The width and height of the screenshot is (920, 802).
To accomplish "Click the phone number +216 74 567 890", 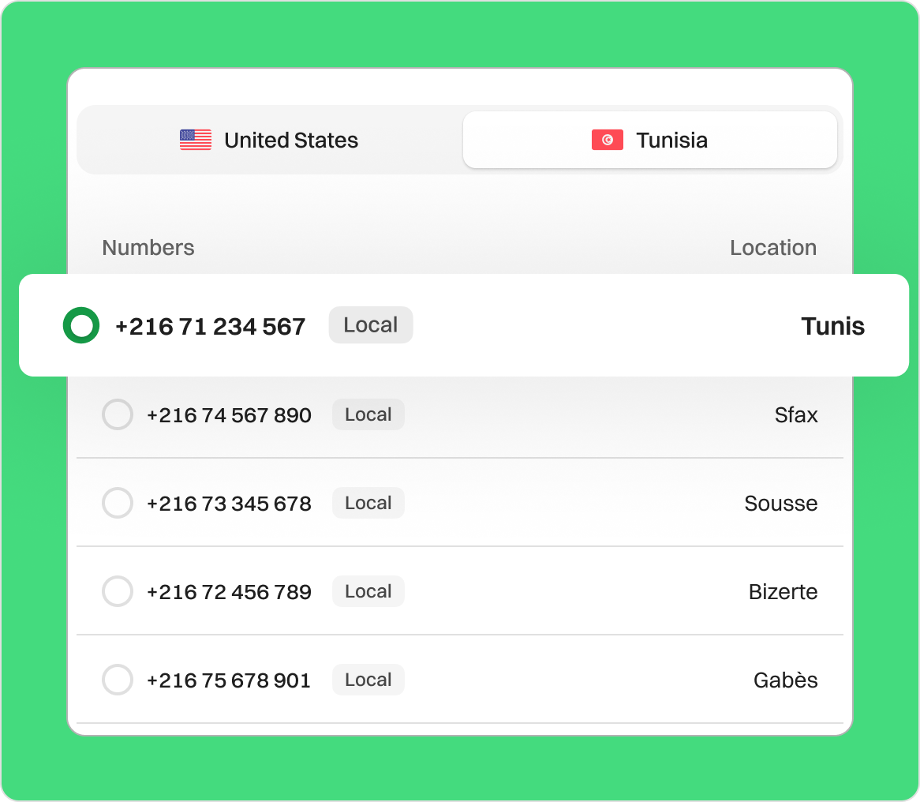I will tap(229, 415).
